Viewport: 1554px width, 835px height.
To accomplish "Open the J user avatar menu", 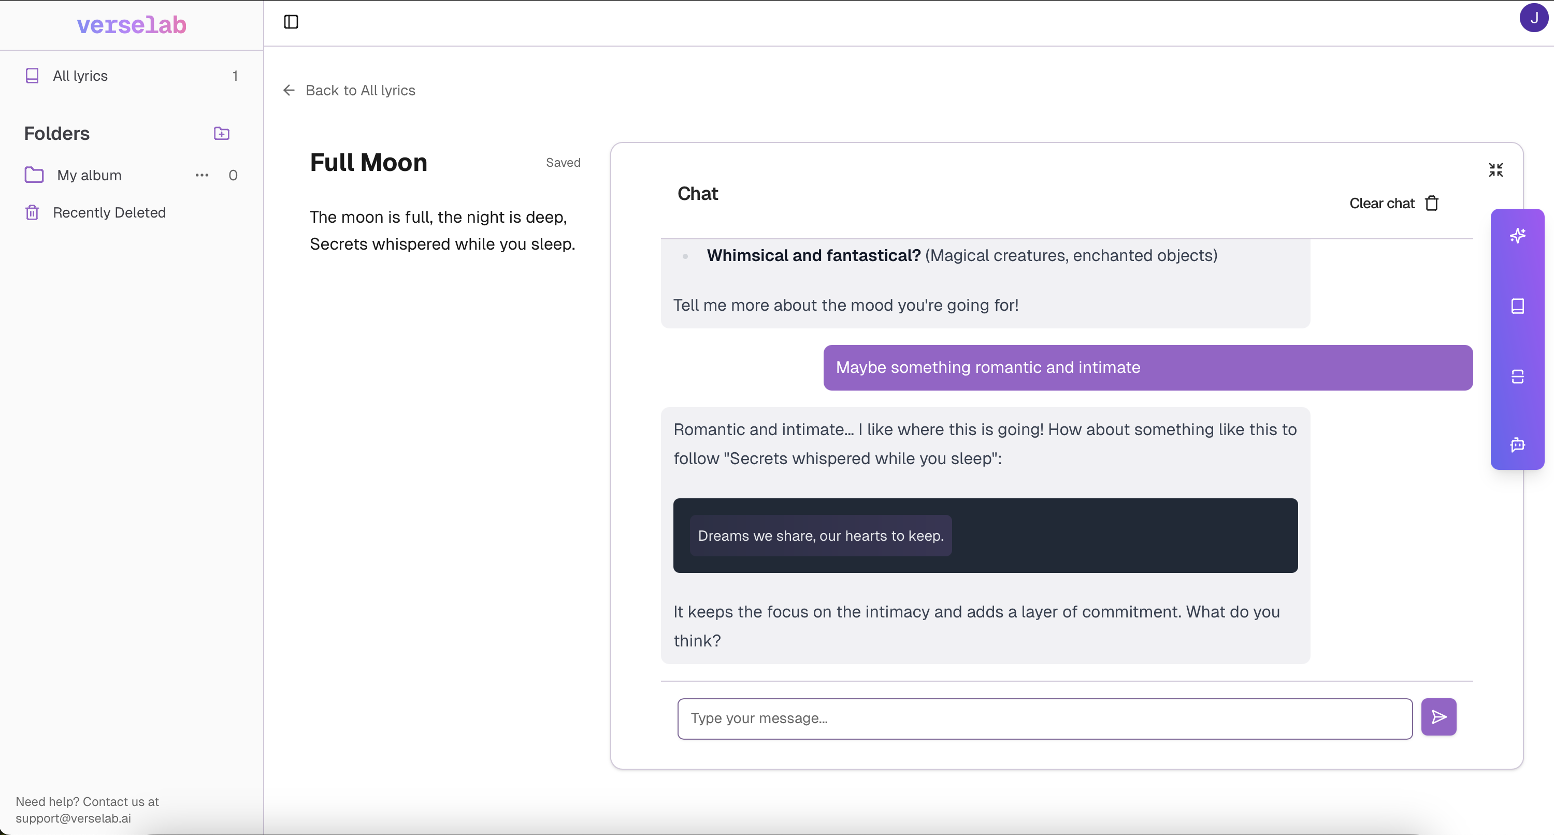I will [x=1533, y=18].
